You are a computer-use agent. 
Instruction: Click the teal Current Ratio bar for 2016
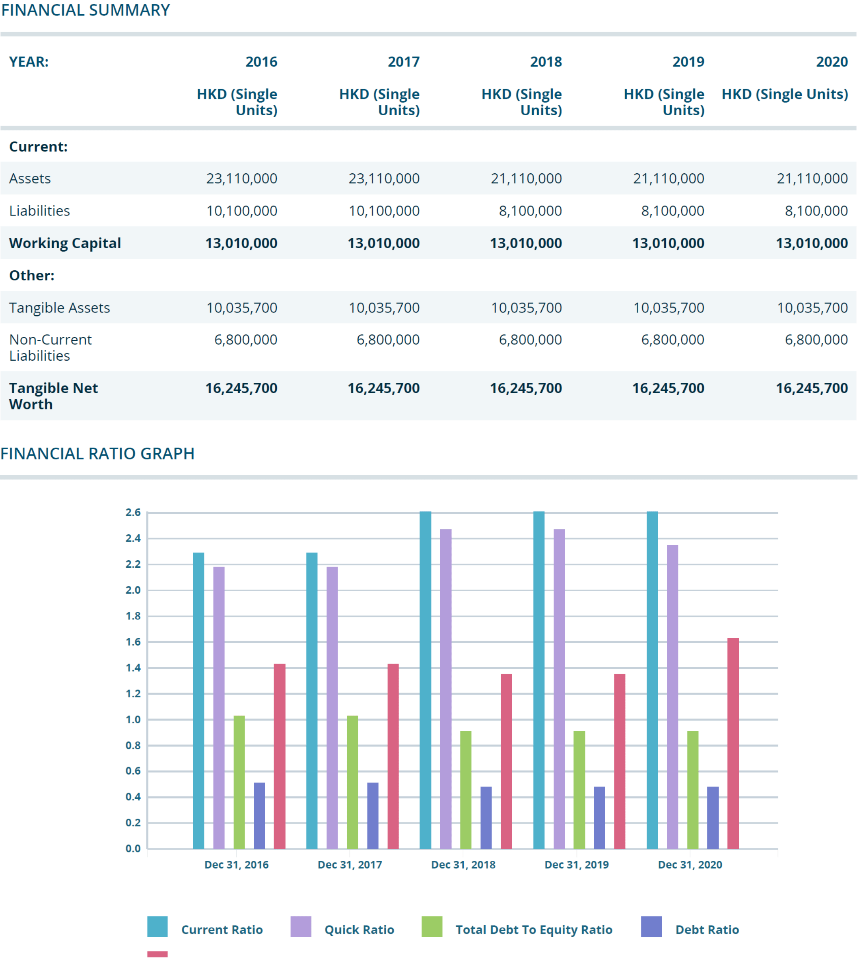pyautogui.click(x=199, y=701)
